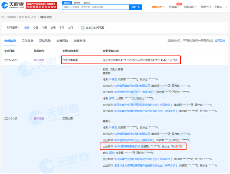The width and height of the screenshot is (230, 174).
Task: Click the 立即监控 link
Action: coord(220,41)
